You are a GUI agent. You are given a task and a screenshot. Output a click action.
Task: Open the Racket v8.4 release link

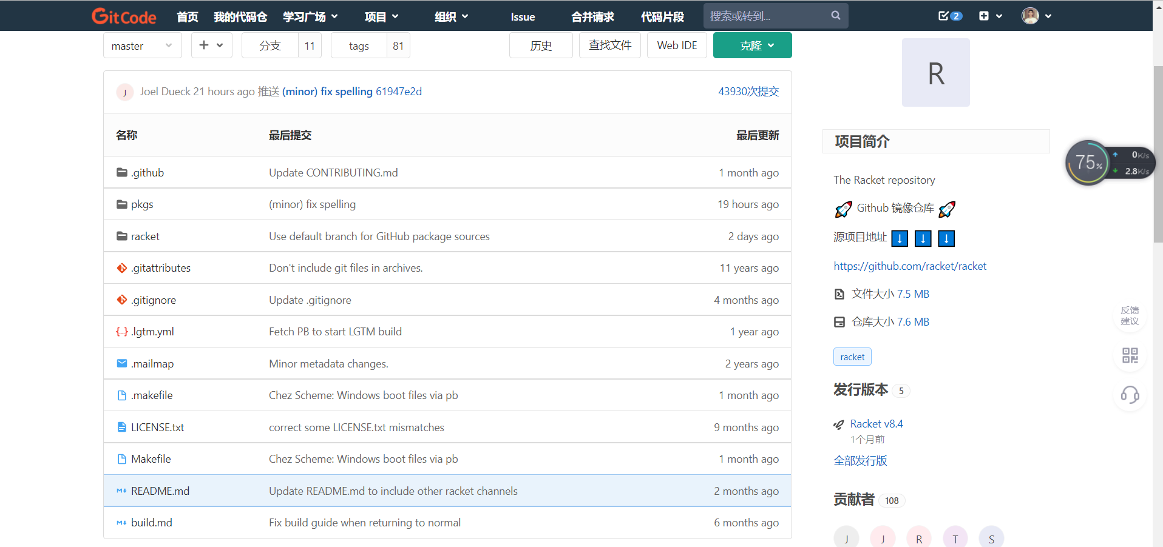[876, 424]
